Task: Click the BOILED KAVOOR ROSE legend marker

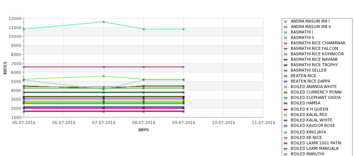Action: (x=286, y=126)
